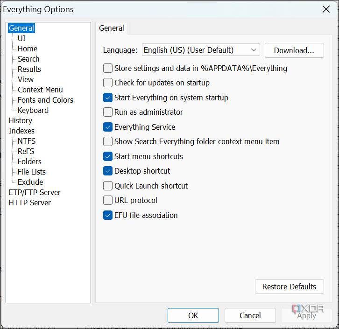Select File Lists in the tree

coord(32,172)
